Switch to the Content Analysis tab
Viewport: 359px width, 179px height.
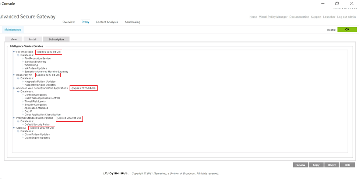click(x=107, y=22)
